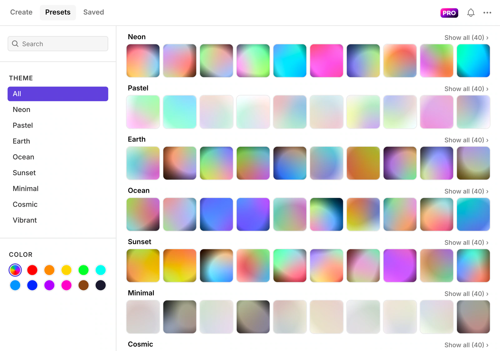Image resolution: width=500 pixels, height=351 pixels.
Task: Pick the Sunset theme filter
Action: point(58,173)
